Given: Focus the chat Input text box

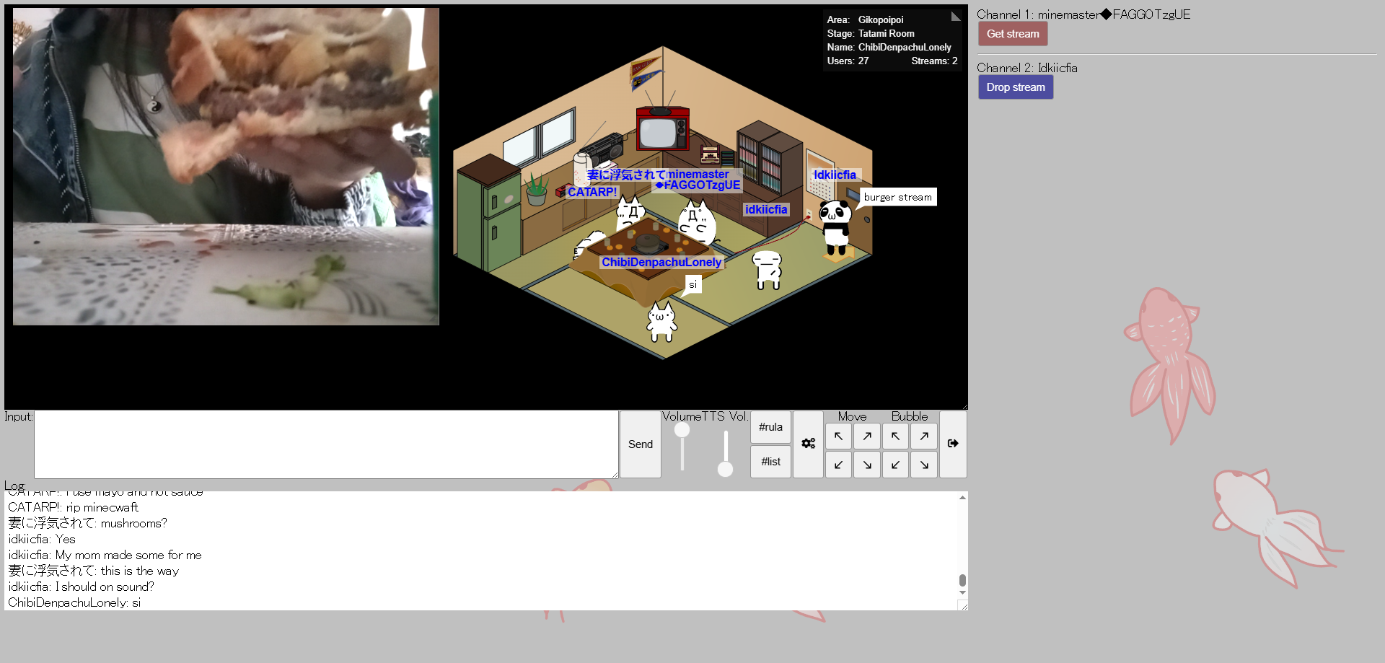Looking at the screenshot, I should (325, 444).
